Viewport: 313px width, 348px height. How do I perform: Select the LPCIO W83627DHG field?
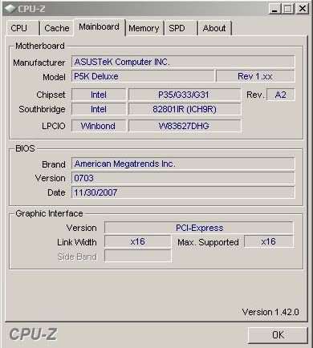tap(185, 126)
